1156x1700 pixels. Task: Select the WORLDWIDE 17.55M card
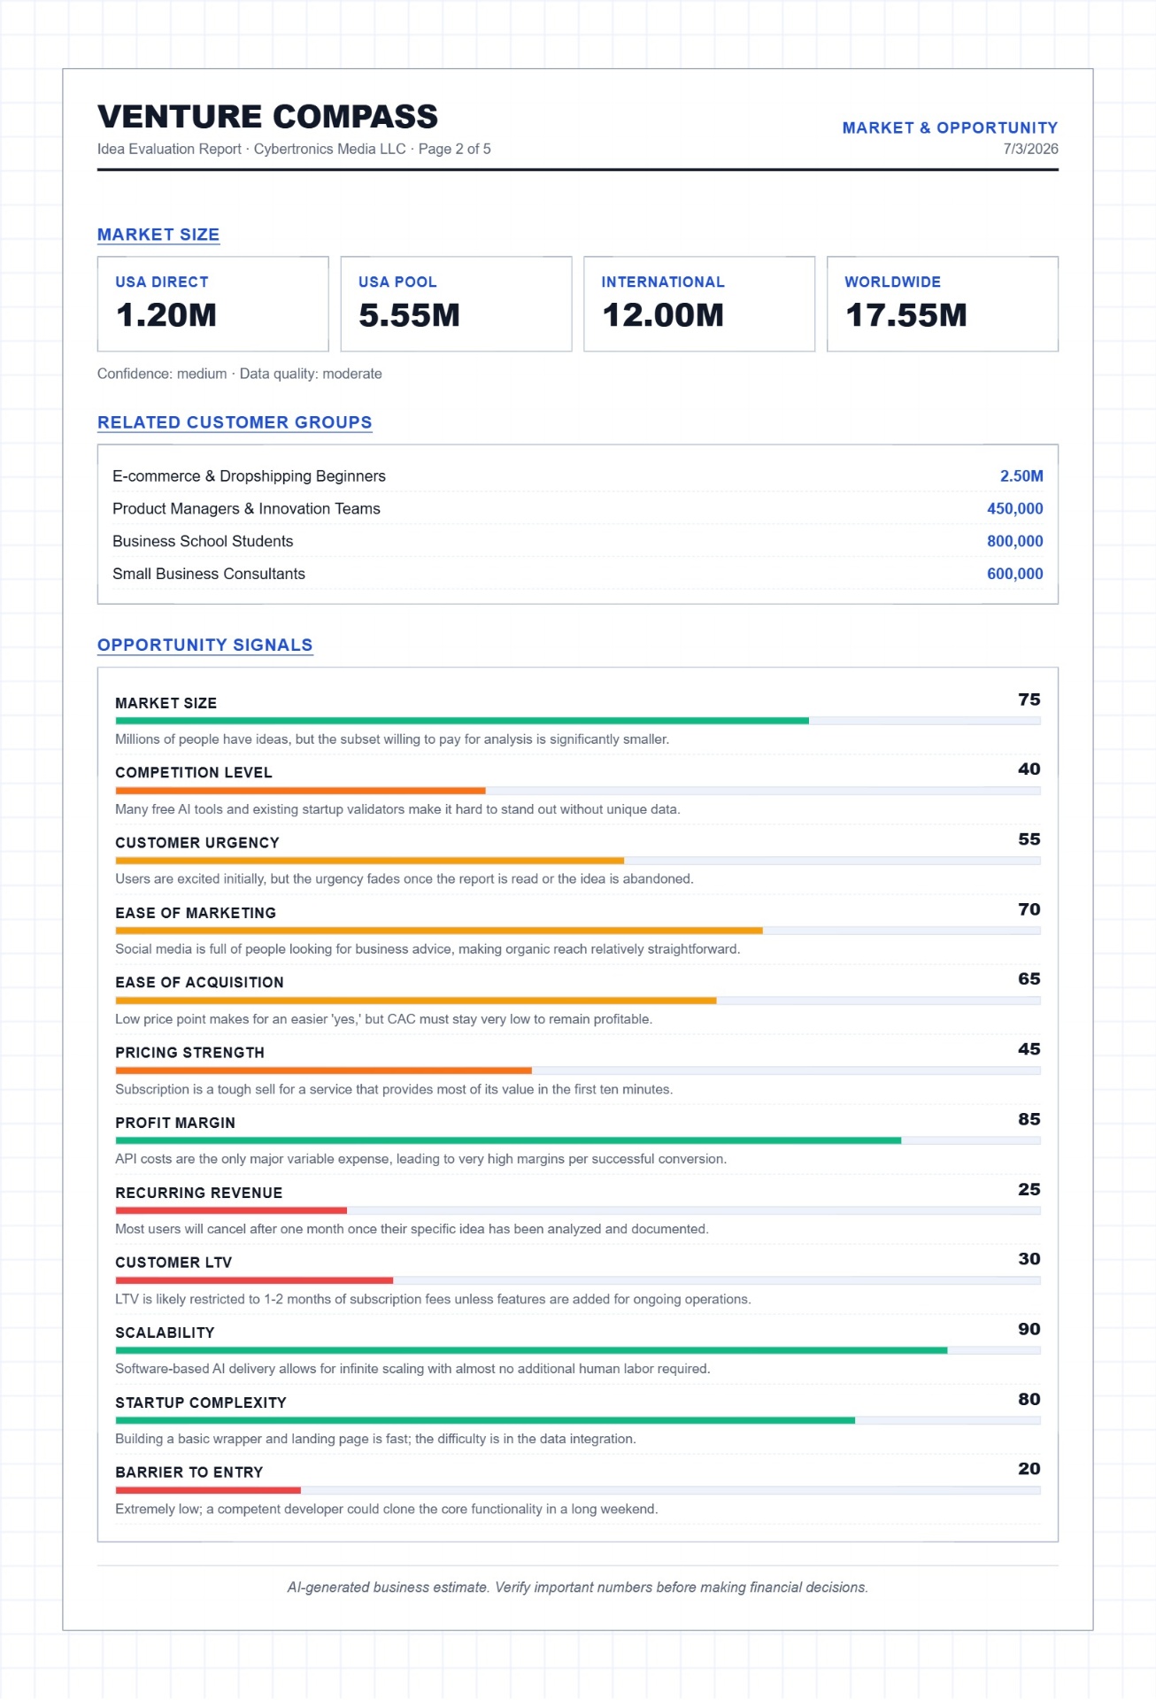(943, 304)
